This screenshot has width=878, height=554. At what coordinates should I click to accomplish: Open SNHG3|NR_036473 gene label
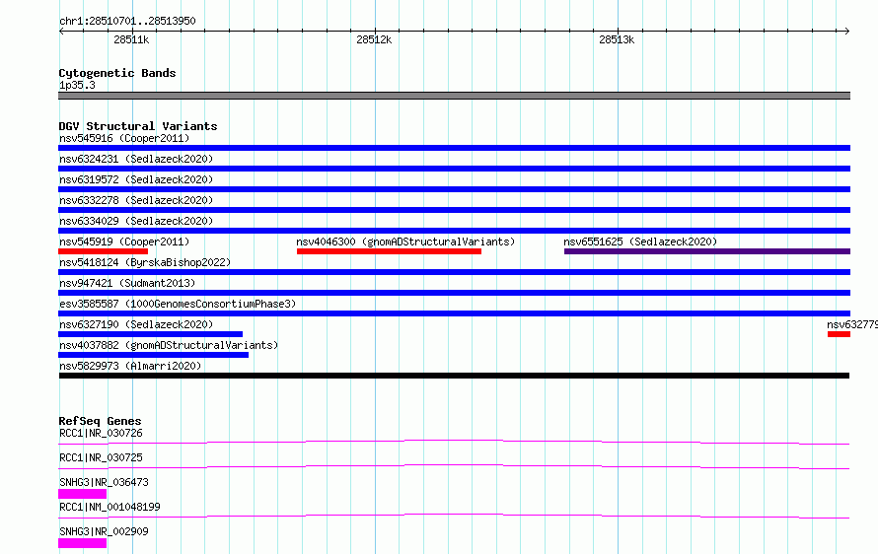pyautogui.click(x=104, y=482)
